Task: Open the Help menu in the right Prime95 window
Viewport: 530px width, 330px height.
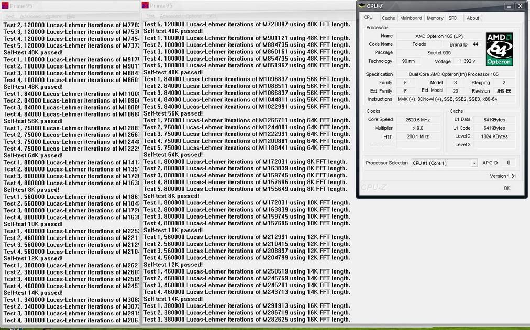Action: [x=211, y=16]
